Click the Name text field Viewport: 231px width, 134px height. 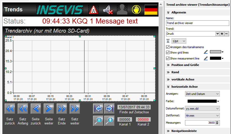click(x=197, y=23)
